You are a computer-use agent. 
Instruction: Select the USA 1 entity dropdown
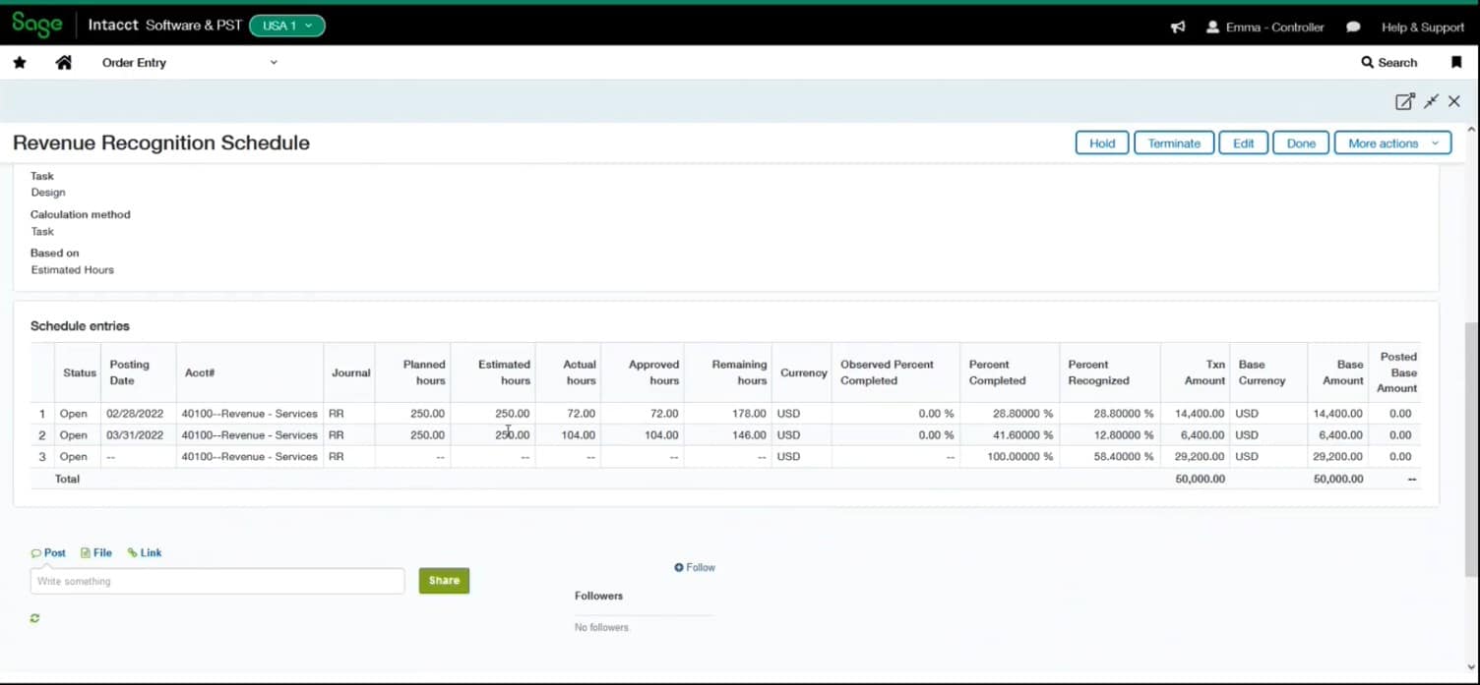[287, 26]
